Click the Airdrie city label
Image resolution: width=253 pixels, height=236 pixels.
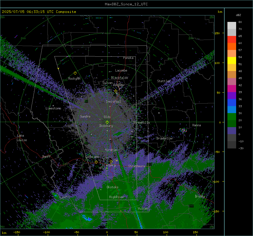pos(111,150)
